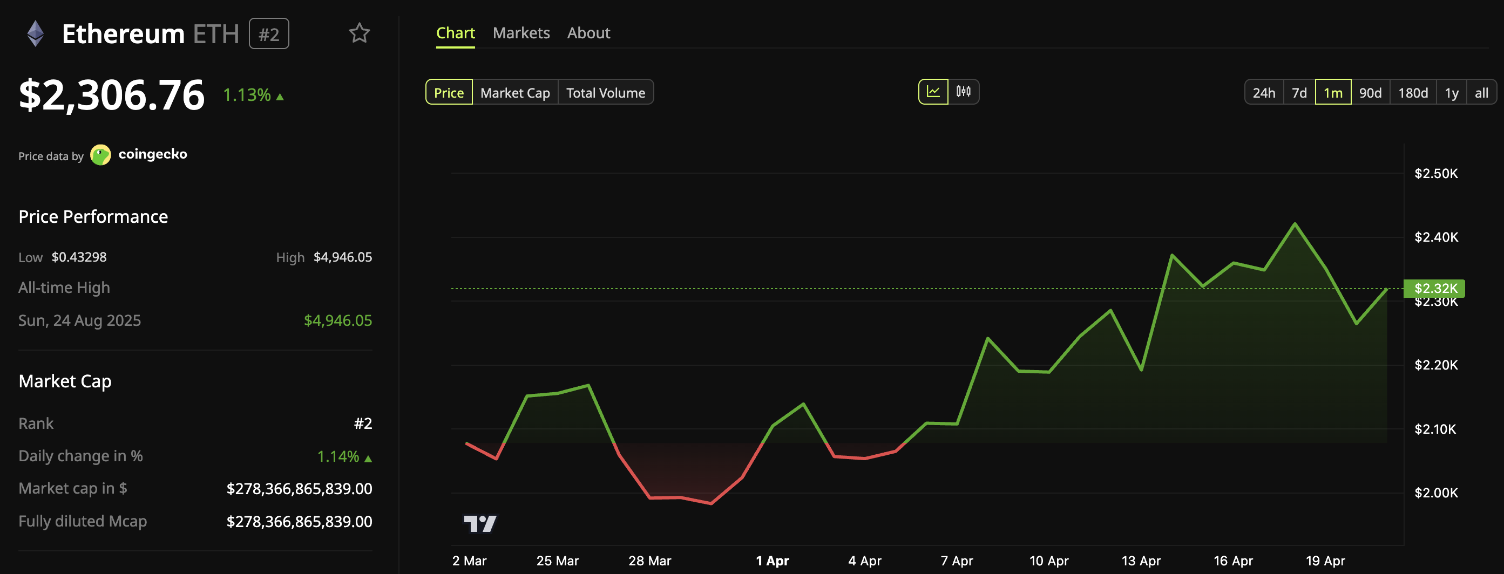Select the 90d time range
Screen dimensions: 1504x574
1370,92
